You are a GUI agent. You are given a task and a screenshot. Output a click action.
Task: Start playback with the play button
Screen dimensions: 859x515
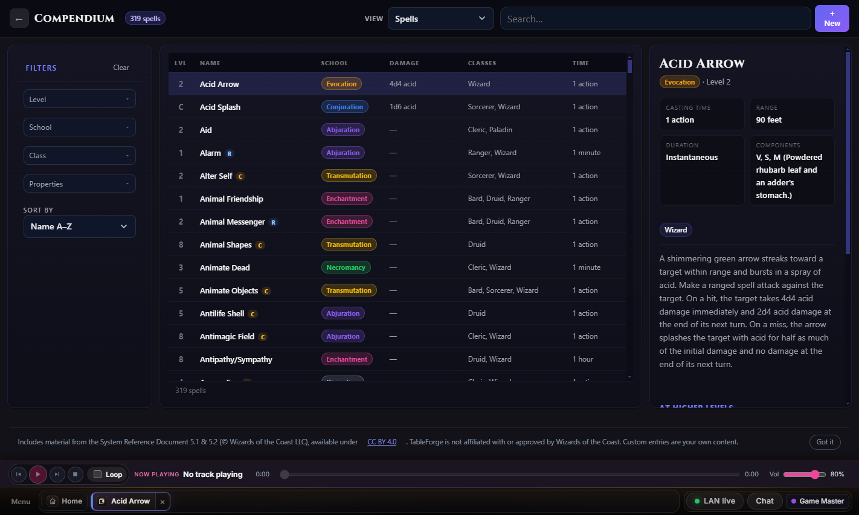tap(37, 475)
